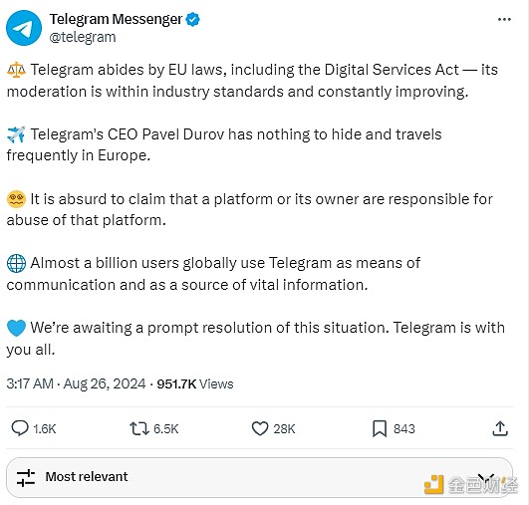Click the reply speech bubble icon
529x505 pixels.
click(x=20, y=428)
